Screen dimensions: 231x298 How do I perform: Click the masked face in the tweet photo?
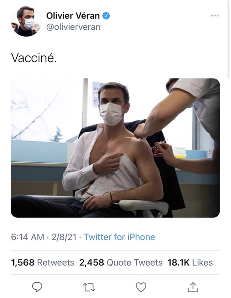click(113, 105)
